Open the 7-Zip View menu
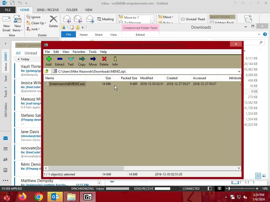 66,52
